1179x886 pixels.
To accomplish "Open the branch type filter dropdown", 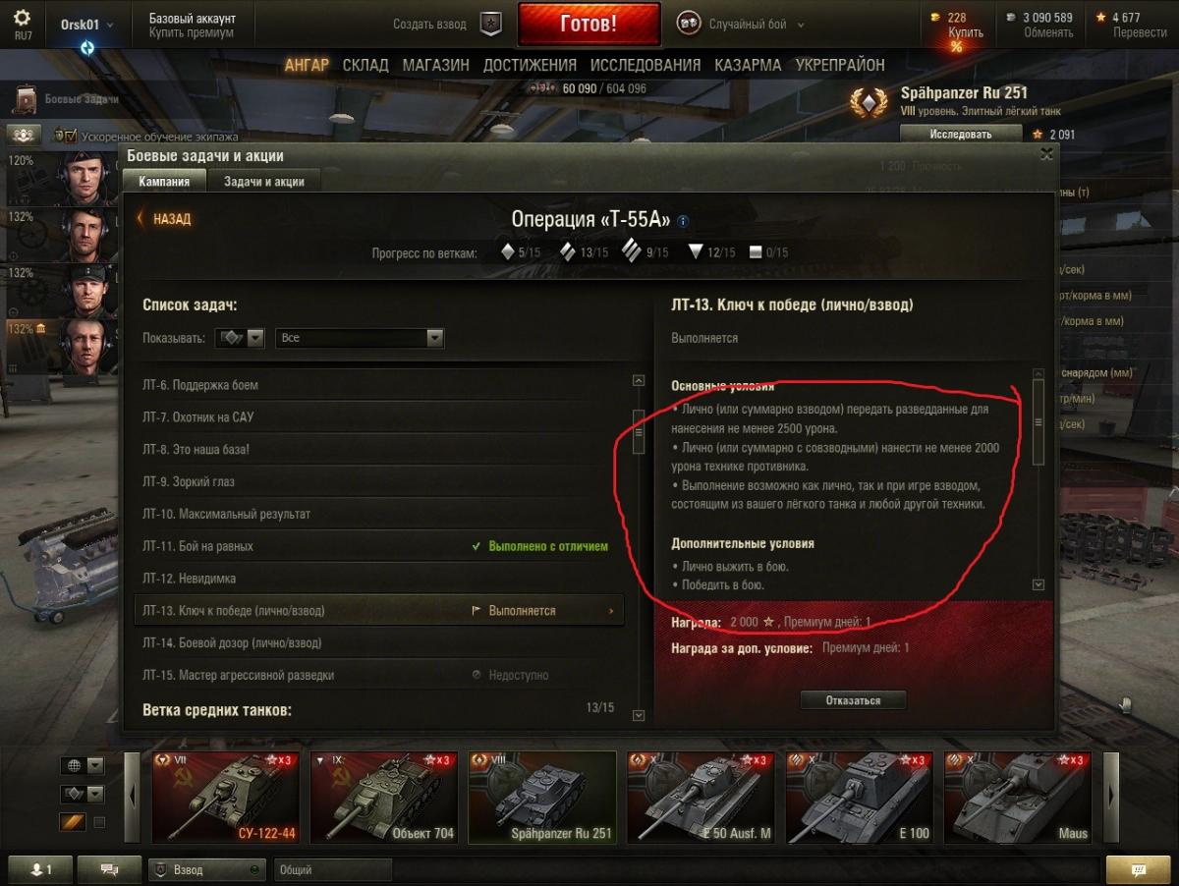I will pyautogui.click(x=241, y=338).
